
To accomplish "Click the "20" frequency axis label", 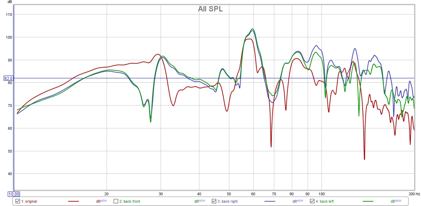I will [x=107, y=194].
